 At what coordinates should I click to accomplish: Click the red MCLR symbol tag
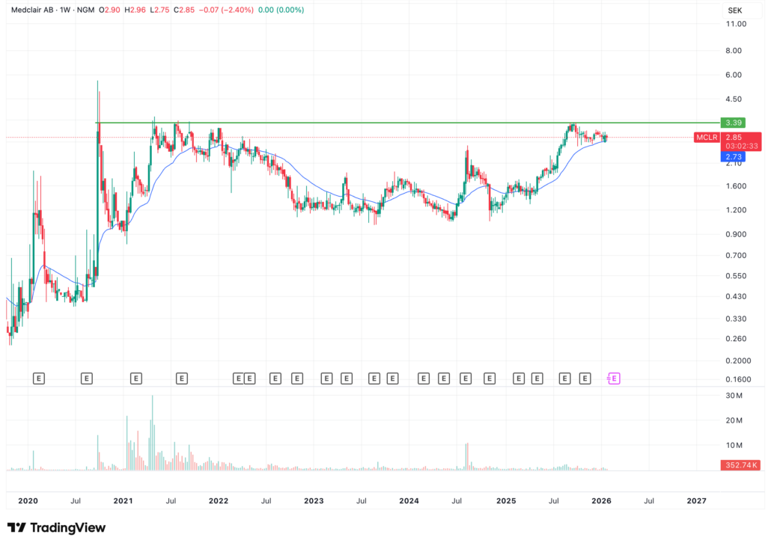coord(707,138)
